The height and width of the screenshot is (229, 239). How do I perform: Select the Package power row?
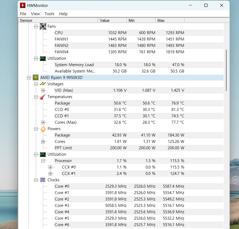139,135
